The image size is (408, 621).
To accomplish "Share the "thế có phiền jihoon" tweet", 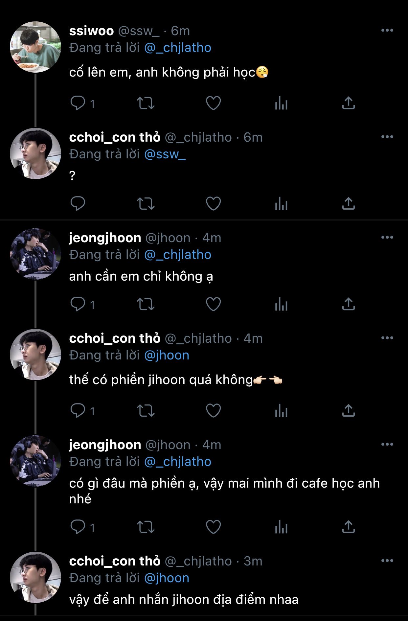I will (348, 410).
